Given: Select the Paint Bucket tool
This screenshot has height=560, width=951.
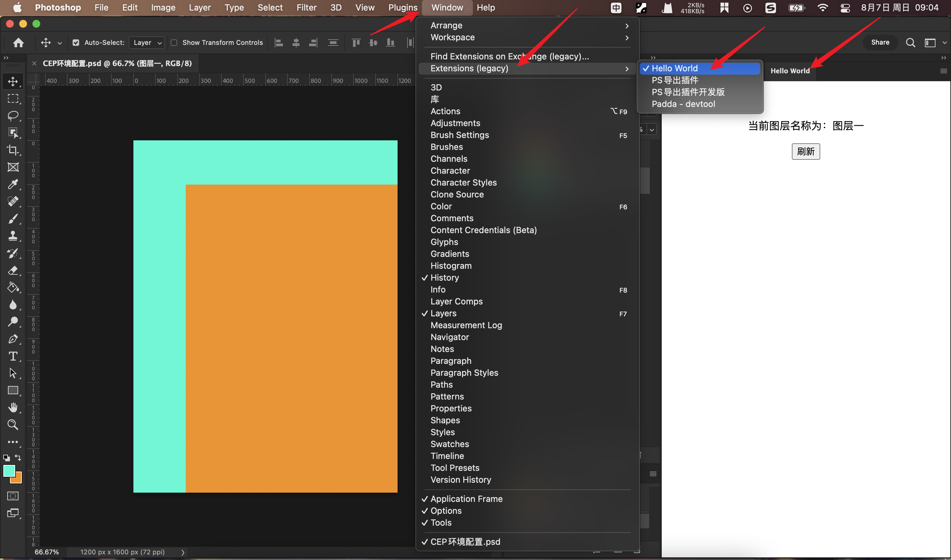Looking at the screenshot, I should tap(13, 288).
